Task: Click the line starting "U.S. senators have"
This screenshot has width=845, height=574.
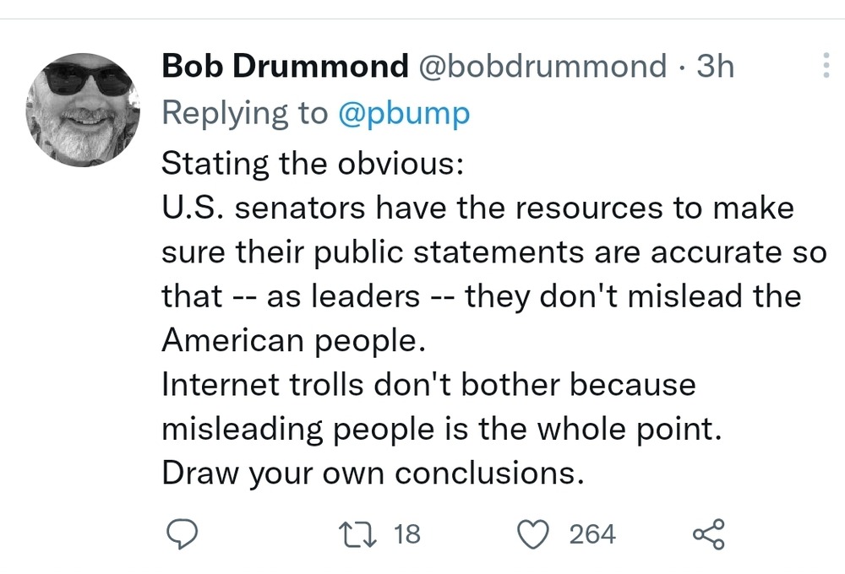Action: click(477, 207)
